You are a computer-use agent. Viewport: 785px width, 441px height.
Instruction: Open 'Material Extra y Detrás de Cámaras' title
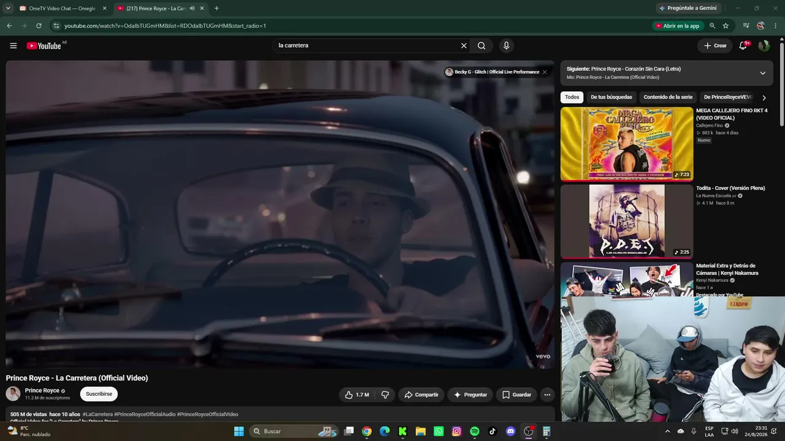tap(727, 269)
